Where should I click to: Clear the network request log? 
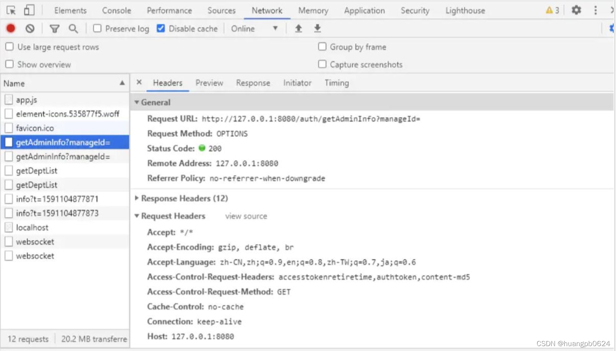[30, 28]
